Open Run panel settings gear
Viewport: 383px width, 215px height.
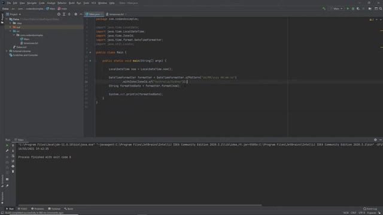[375, 140]
